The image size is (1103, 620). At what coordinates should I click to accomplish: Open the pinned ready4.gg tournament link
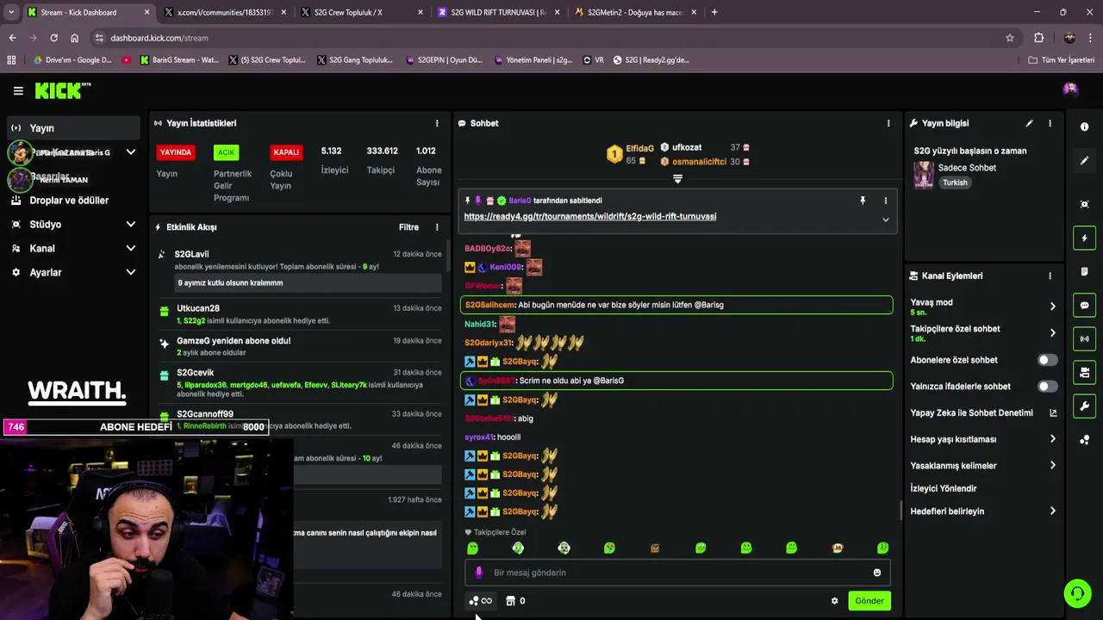(590, 216)
